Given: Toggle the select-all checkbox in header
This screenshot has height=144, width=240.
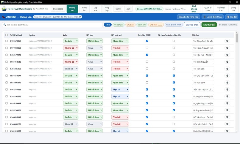Looking at the screenshot, I should pyautogui.click(x=7, y=35).
